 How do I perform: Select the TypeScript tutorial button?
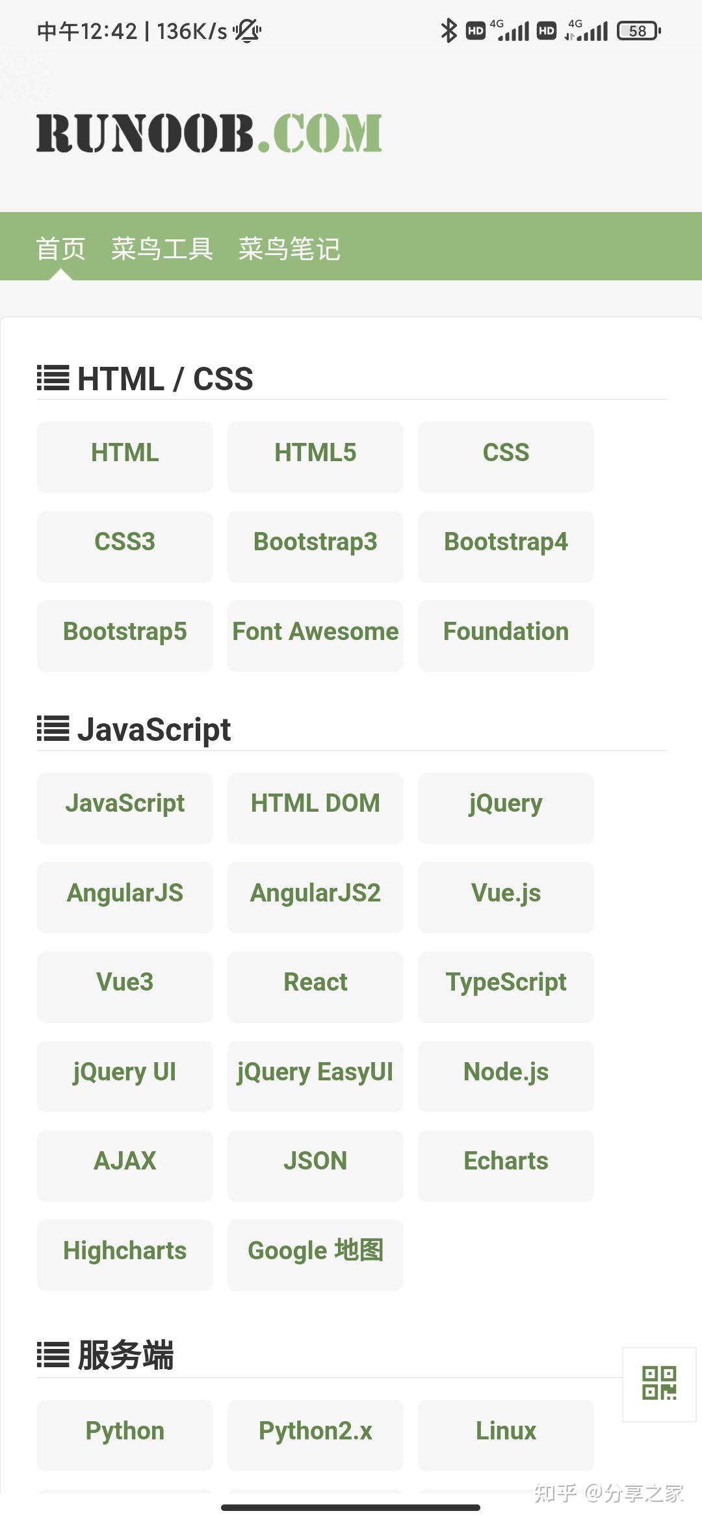(x=506, y=982)
